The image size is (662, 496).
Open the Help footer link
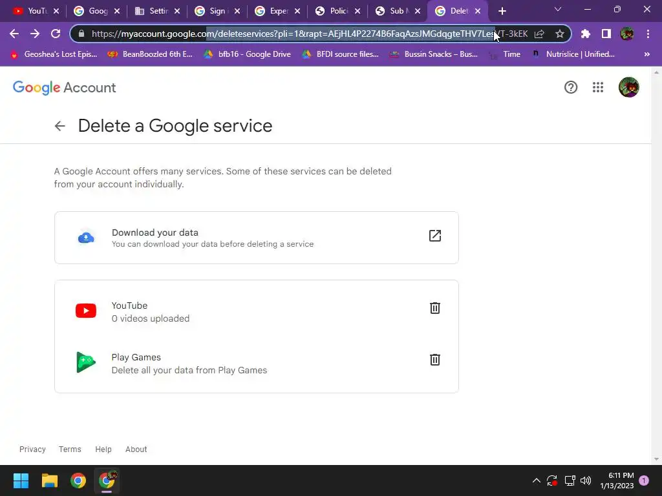(x=103, y=449)
